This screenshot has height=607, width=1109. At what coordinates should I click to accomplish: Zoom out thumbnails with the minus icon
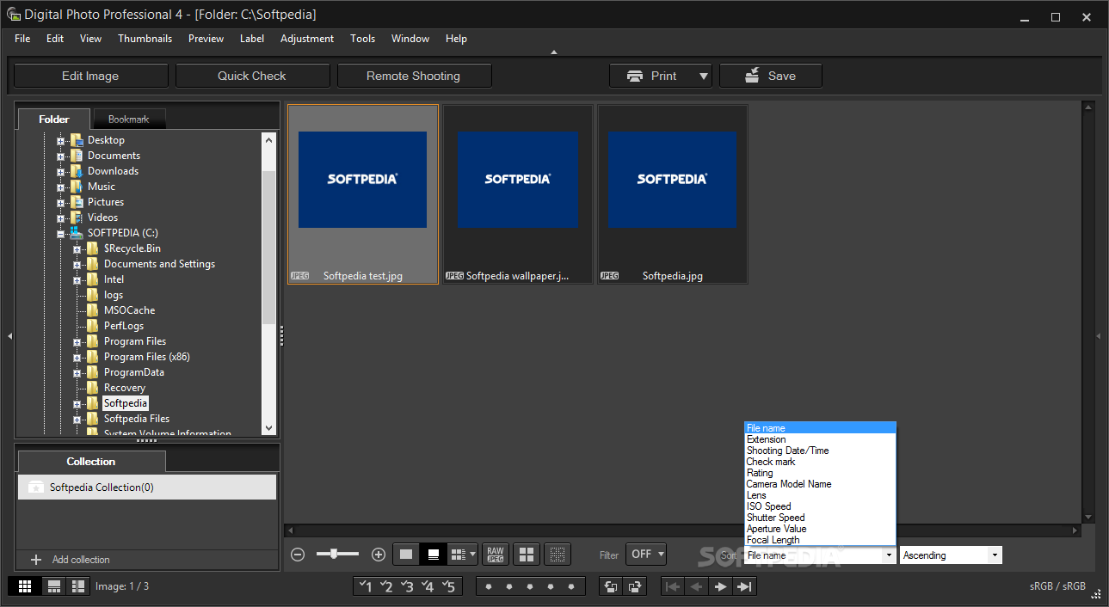point(298,555)
